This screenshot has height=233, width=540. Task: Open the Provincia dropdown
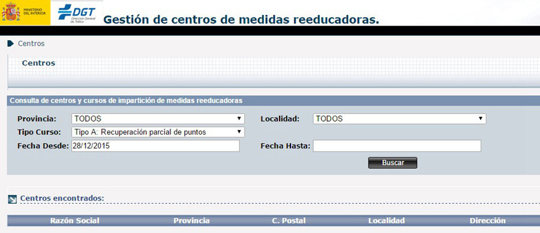coord(158,119)
